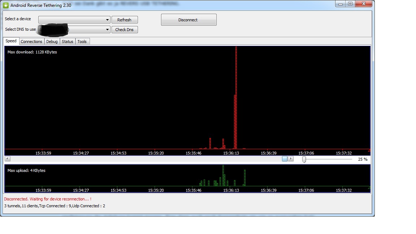
Task: Click the graph scrollbar right arrow
Action: [291, 159]
